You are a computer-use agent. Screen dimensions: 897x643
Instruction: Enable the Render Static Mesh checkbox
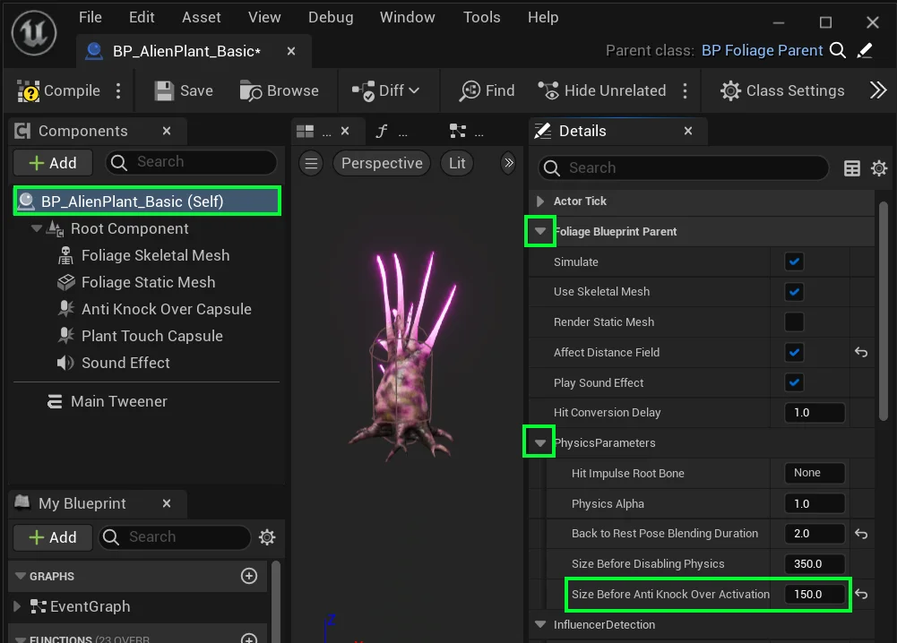(793, 322)
